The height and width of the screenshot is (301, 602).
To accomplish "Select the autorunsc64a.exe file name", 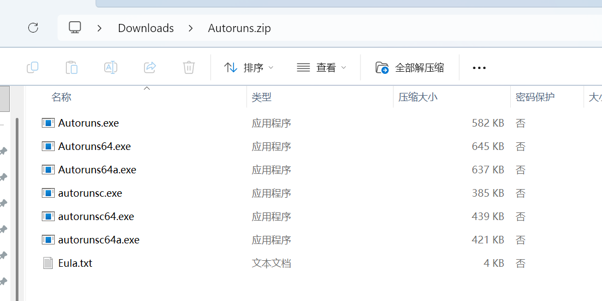I will click(99, 240).
